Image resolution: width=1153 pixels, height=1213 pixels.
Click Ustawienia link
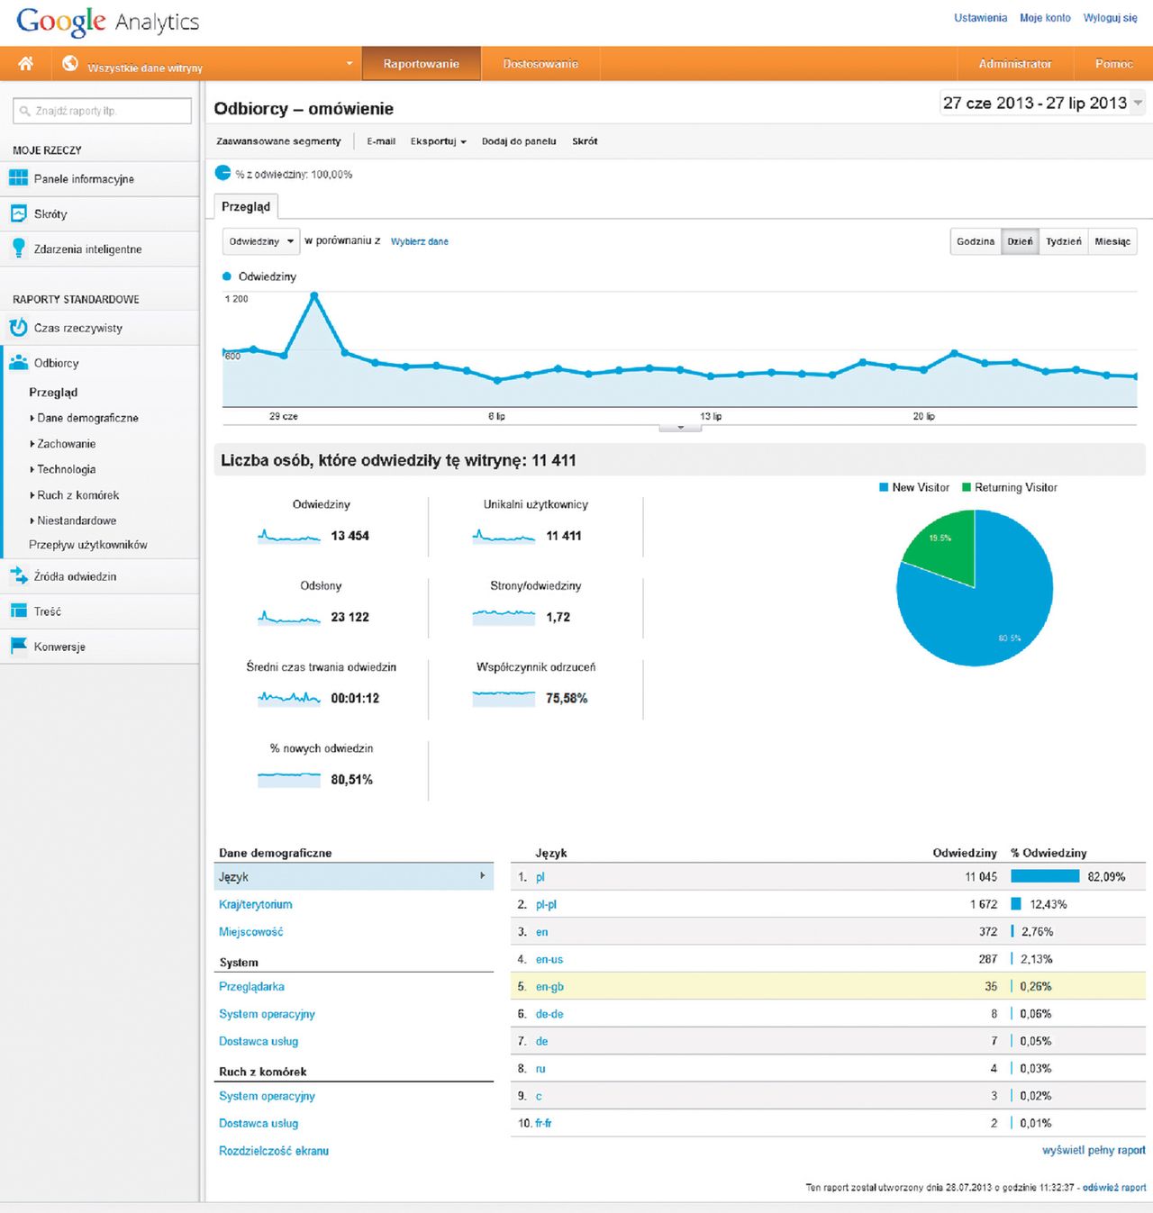[981, 18]
